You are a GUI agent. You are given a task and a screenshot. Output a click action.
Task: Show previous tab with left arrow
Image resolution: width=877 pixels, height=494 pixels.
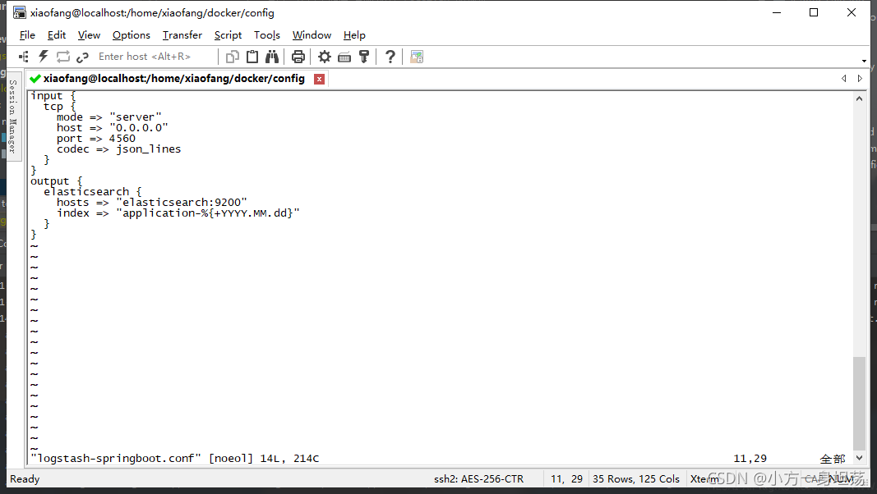click(x=844, y=79)
